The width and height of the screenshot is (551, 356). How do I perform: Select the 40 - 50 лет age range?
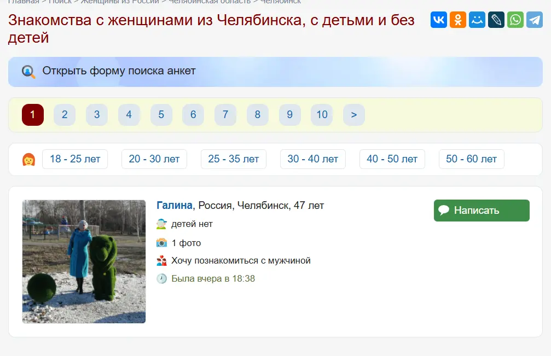pyautogui.click(x=392, y=159)
